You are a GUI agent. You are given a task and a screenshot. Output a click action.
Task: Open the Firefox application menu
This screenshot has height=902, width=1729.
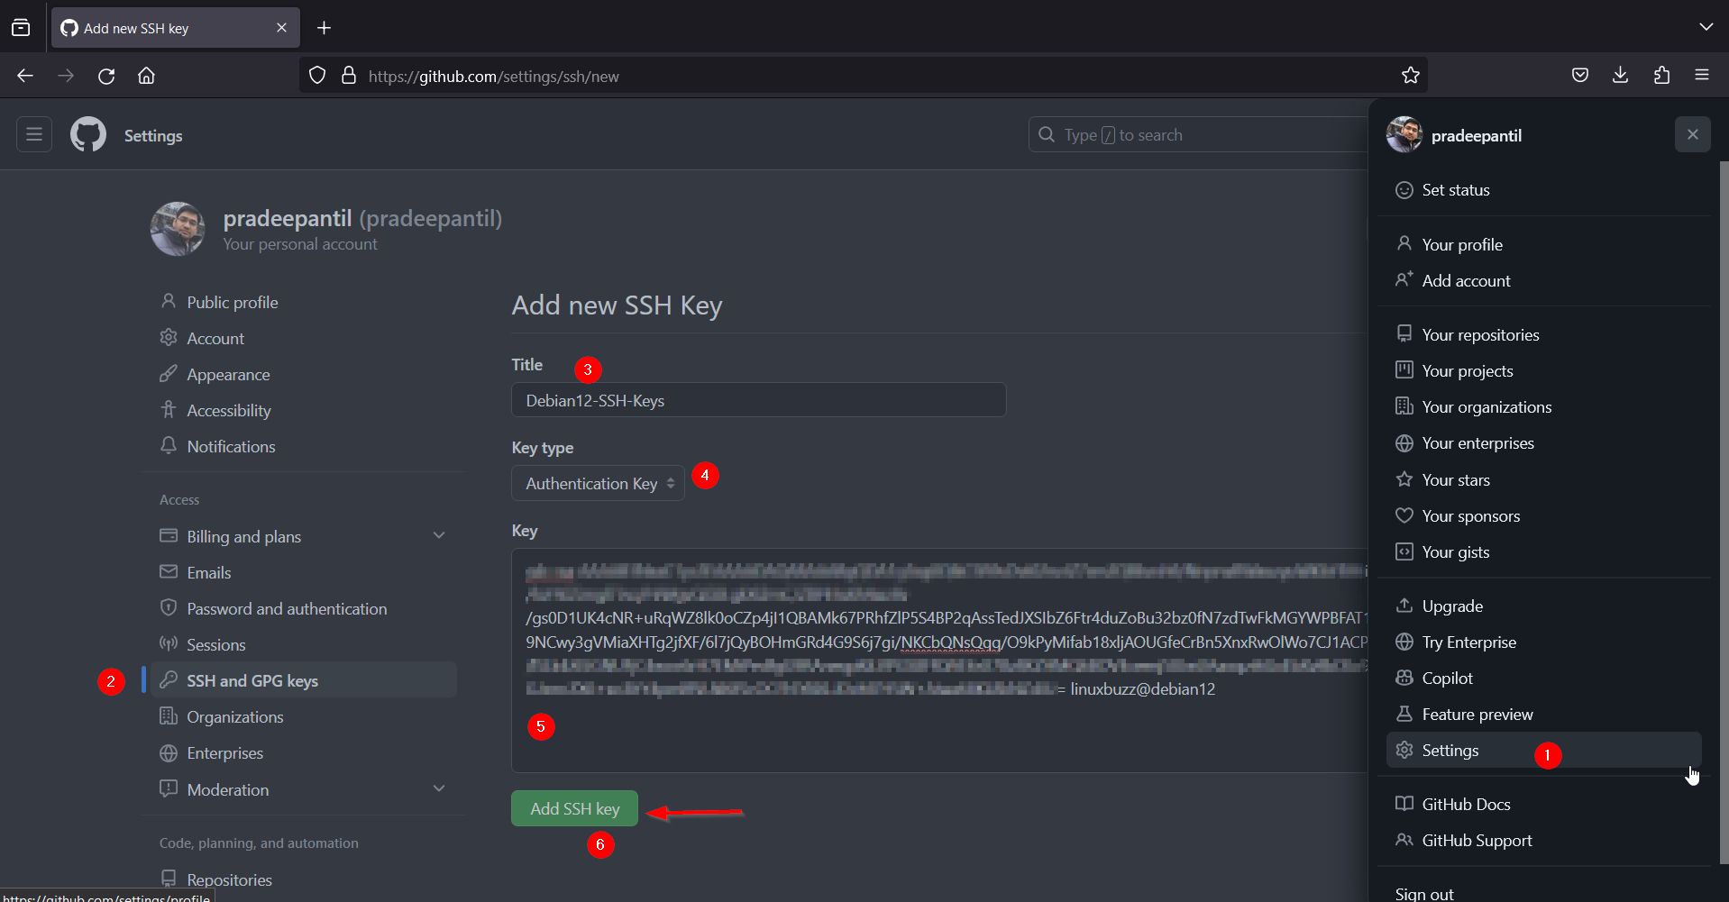click(1702, 76)
